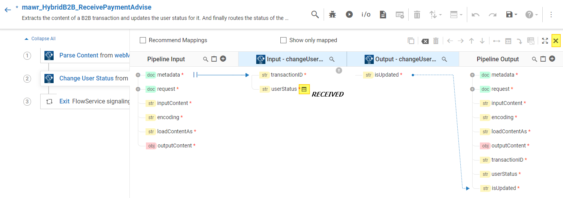The width and height of the screenshot is (563, 198).
Task: Click the move left arrow icon
Action: [x=450, y=41]
